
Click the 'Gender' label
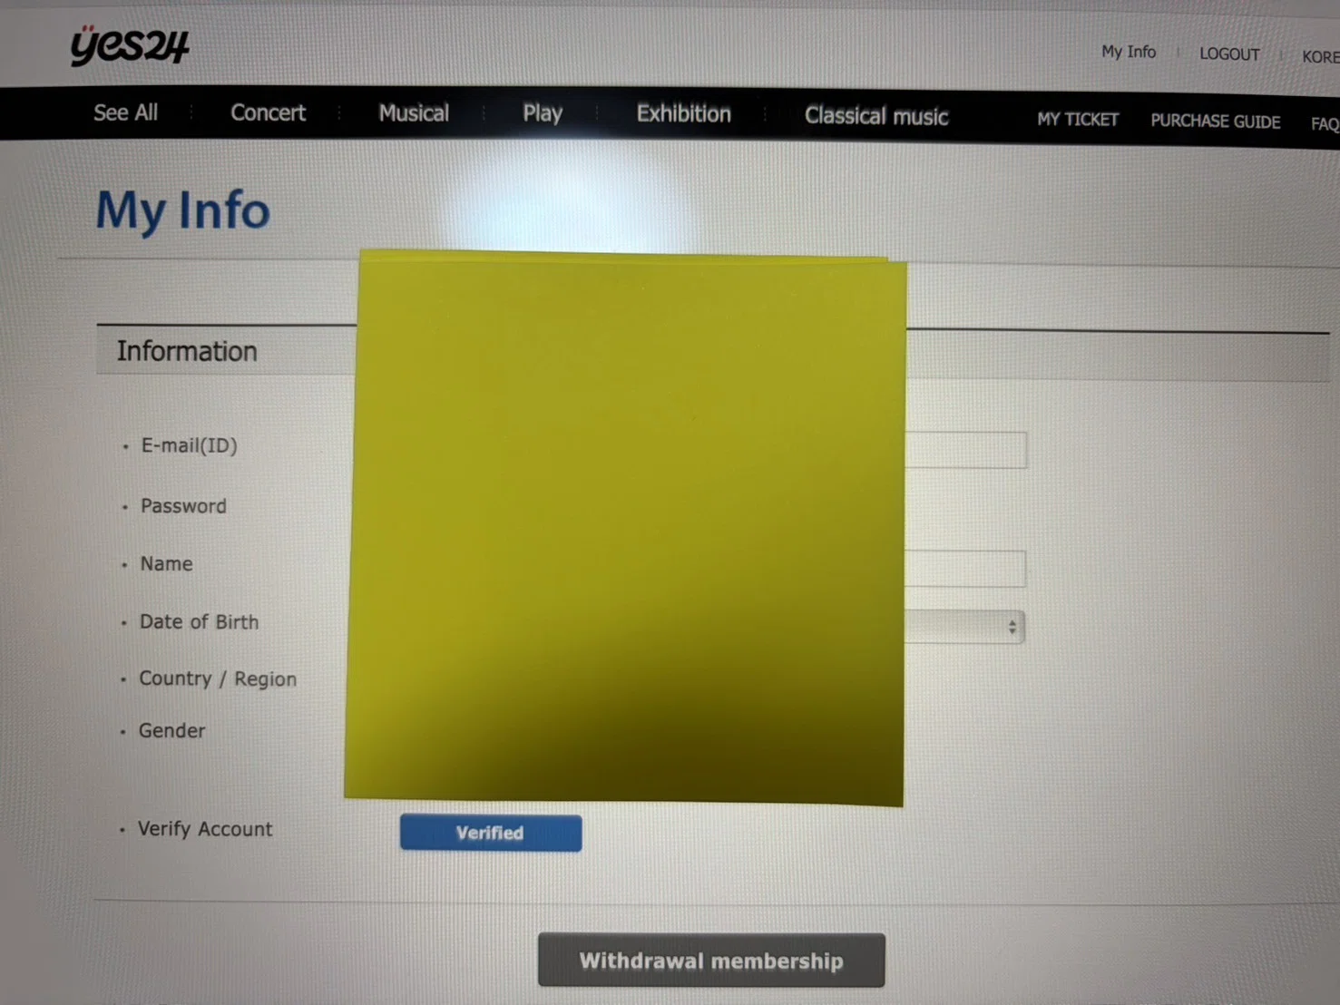[x=171, y=730]
